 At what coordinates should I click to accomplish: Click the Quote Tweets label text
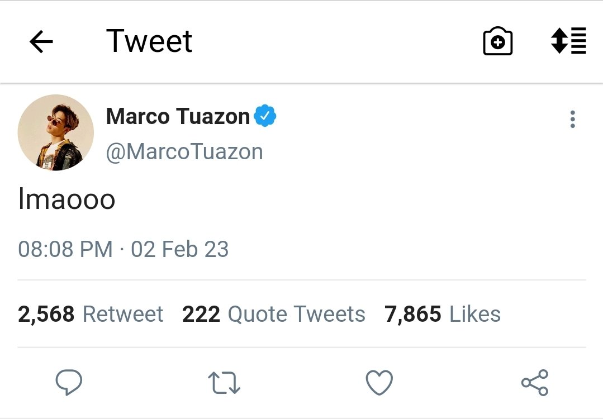click(297, 314)
